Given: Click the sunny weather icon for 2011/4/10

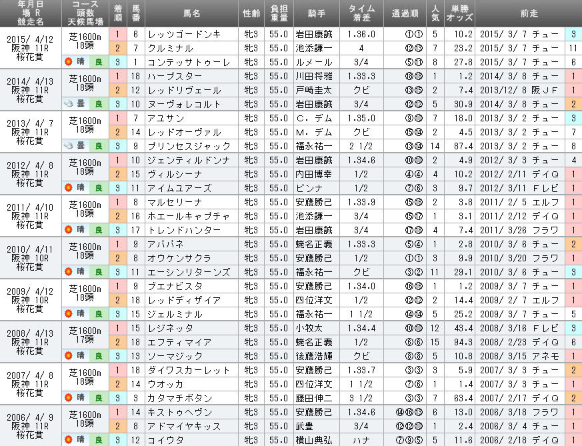Looking at the screenshot, I should coord(68,229).
